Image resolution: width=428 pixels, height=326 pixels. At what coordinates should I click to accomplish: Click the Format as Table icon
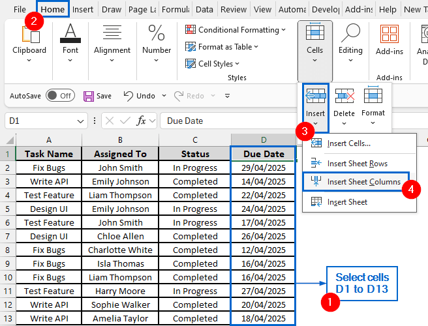[191, 47]
